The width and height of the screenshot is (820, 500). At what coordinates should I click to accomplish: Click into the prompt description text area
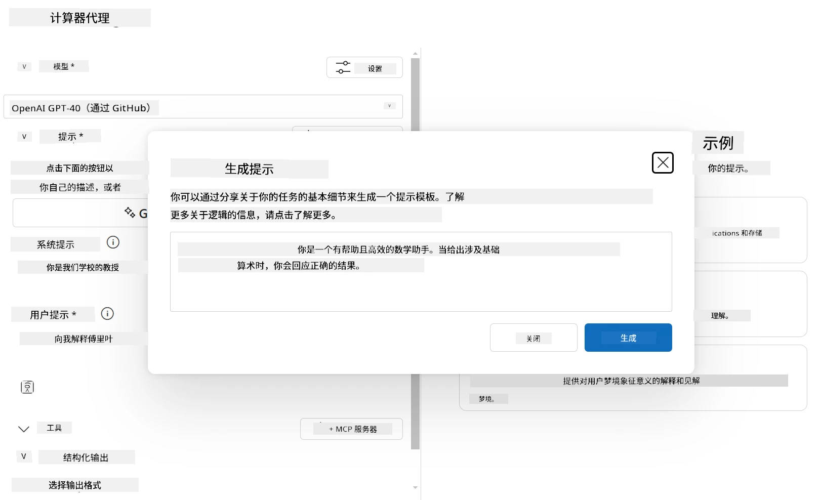(421, 272)
